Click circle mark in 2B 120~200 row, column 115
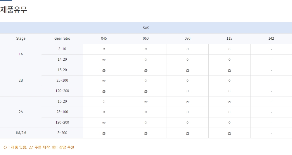This screenshot has width=292, height=155. point(229,91)
